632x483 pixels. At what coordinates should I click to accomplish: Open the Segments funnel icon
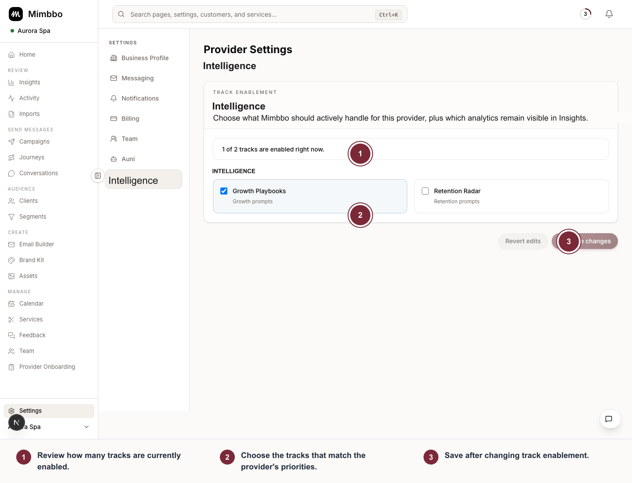click(11, 217)
